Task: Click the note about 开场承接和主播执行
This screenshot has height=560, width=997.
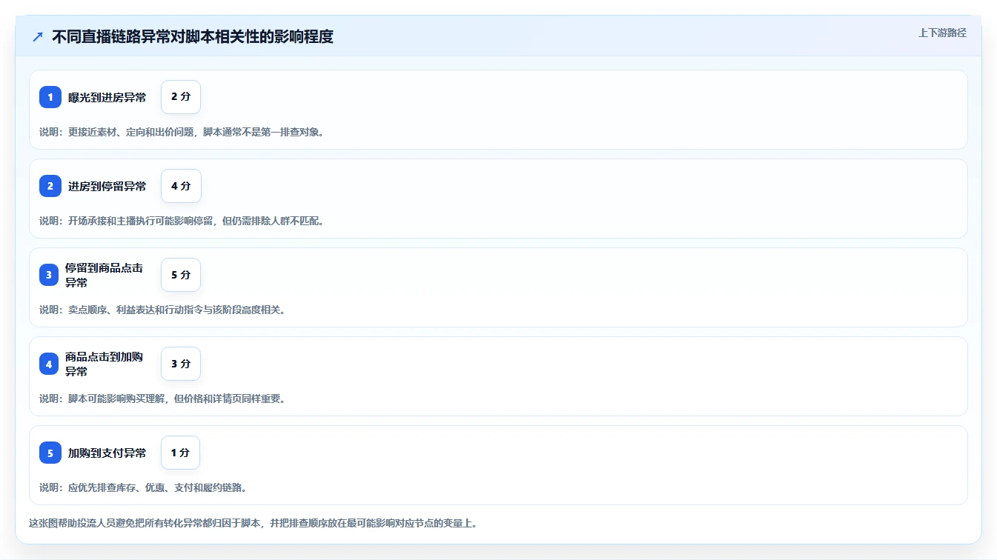Action: pyautogui.click(x=182, y=221)
